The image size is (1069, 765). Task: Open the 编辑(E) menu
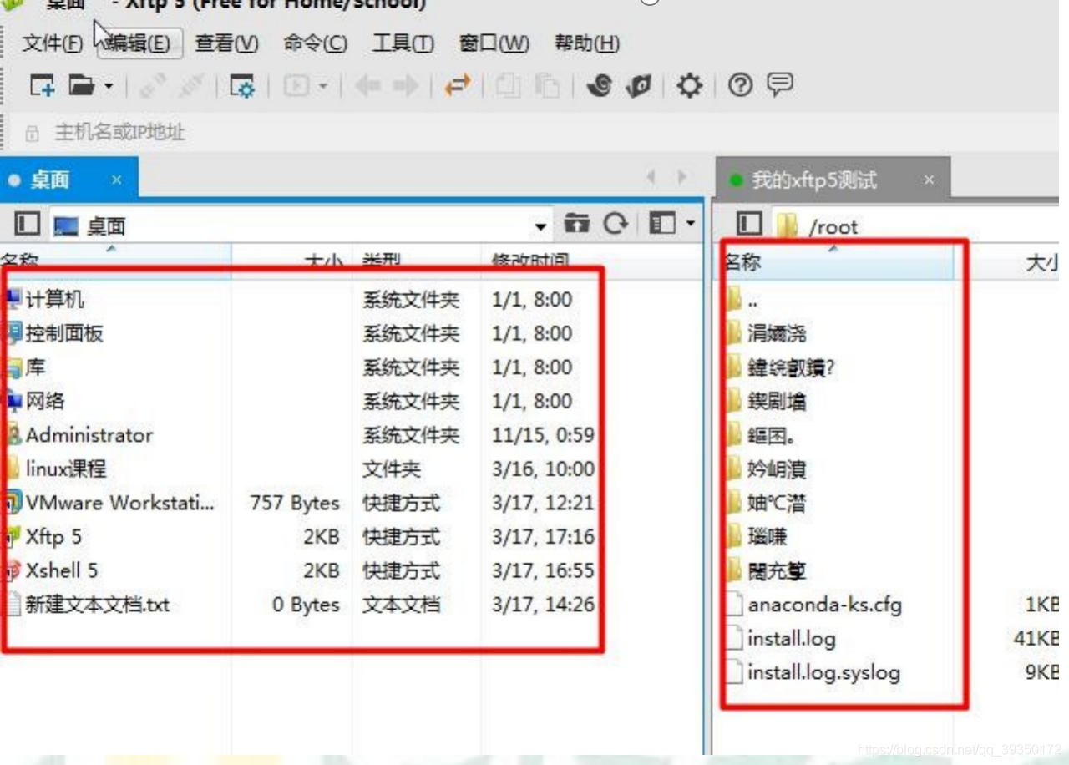click(x=139, y=43)
